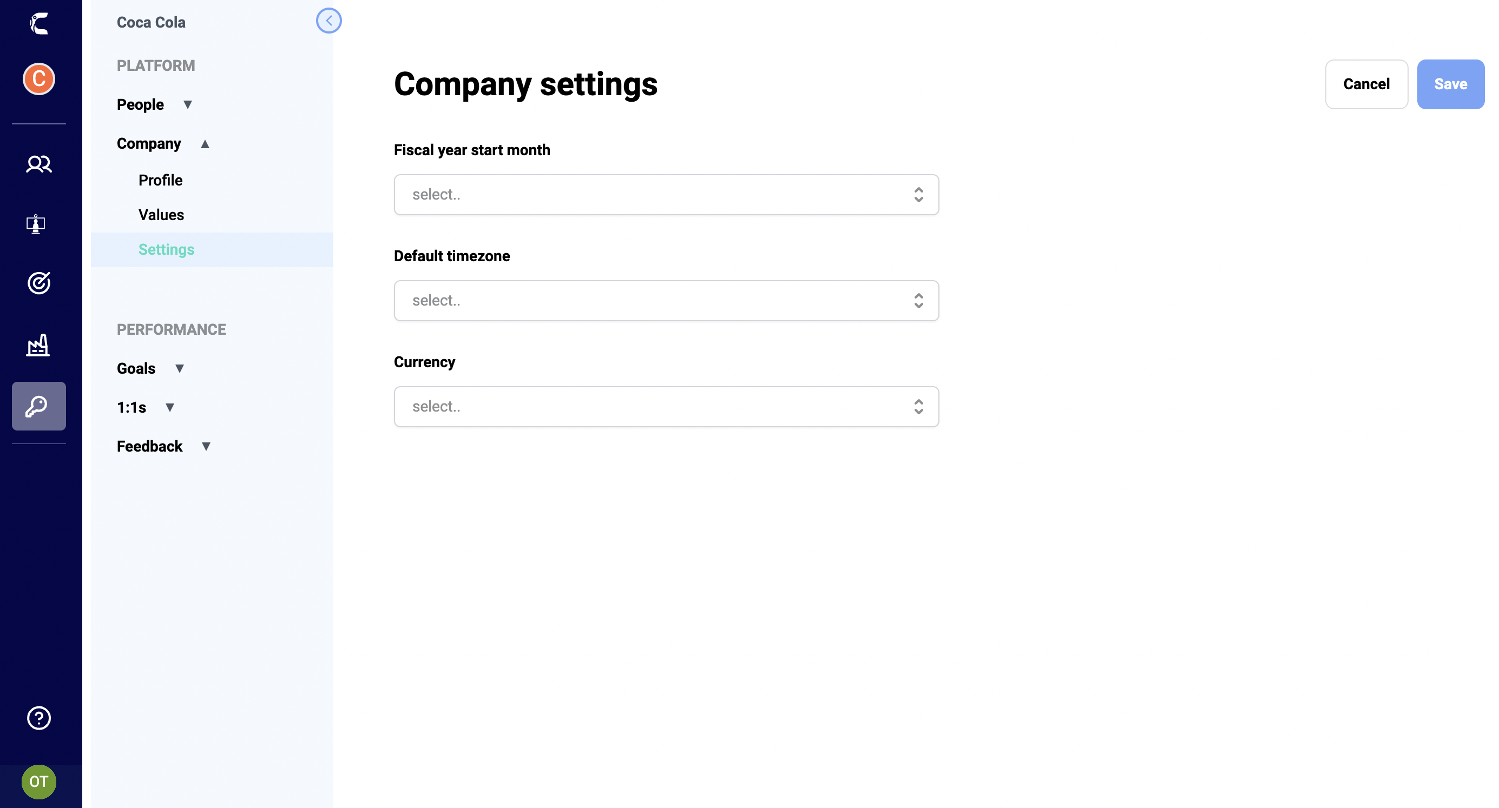Collapse the panel with the back chevron
Screen dimensions: 1499x808
tap(330, 21)
